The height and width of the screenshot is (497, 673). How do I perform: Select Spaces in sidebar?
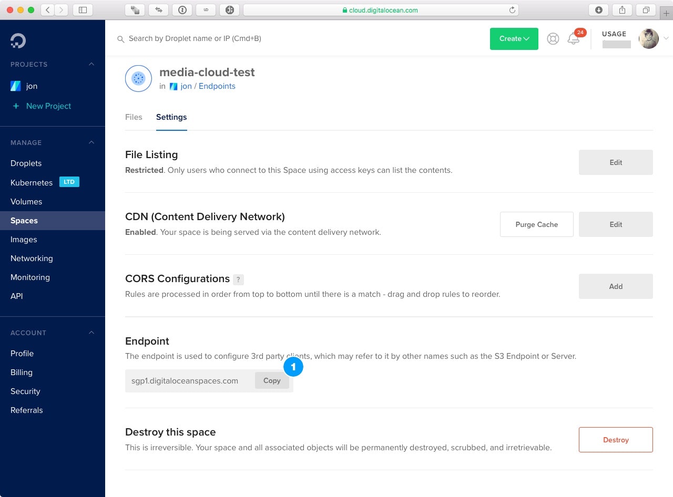[x=53, y=221]
